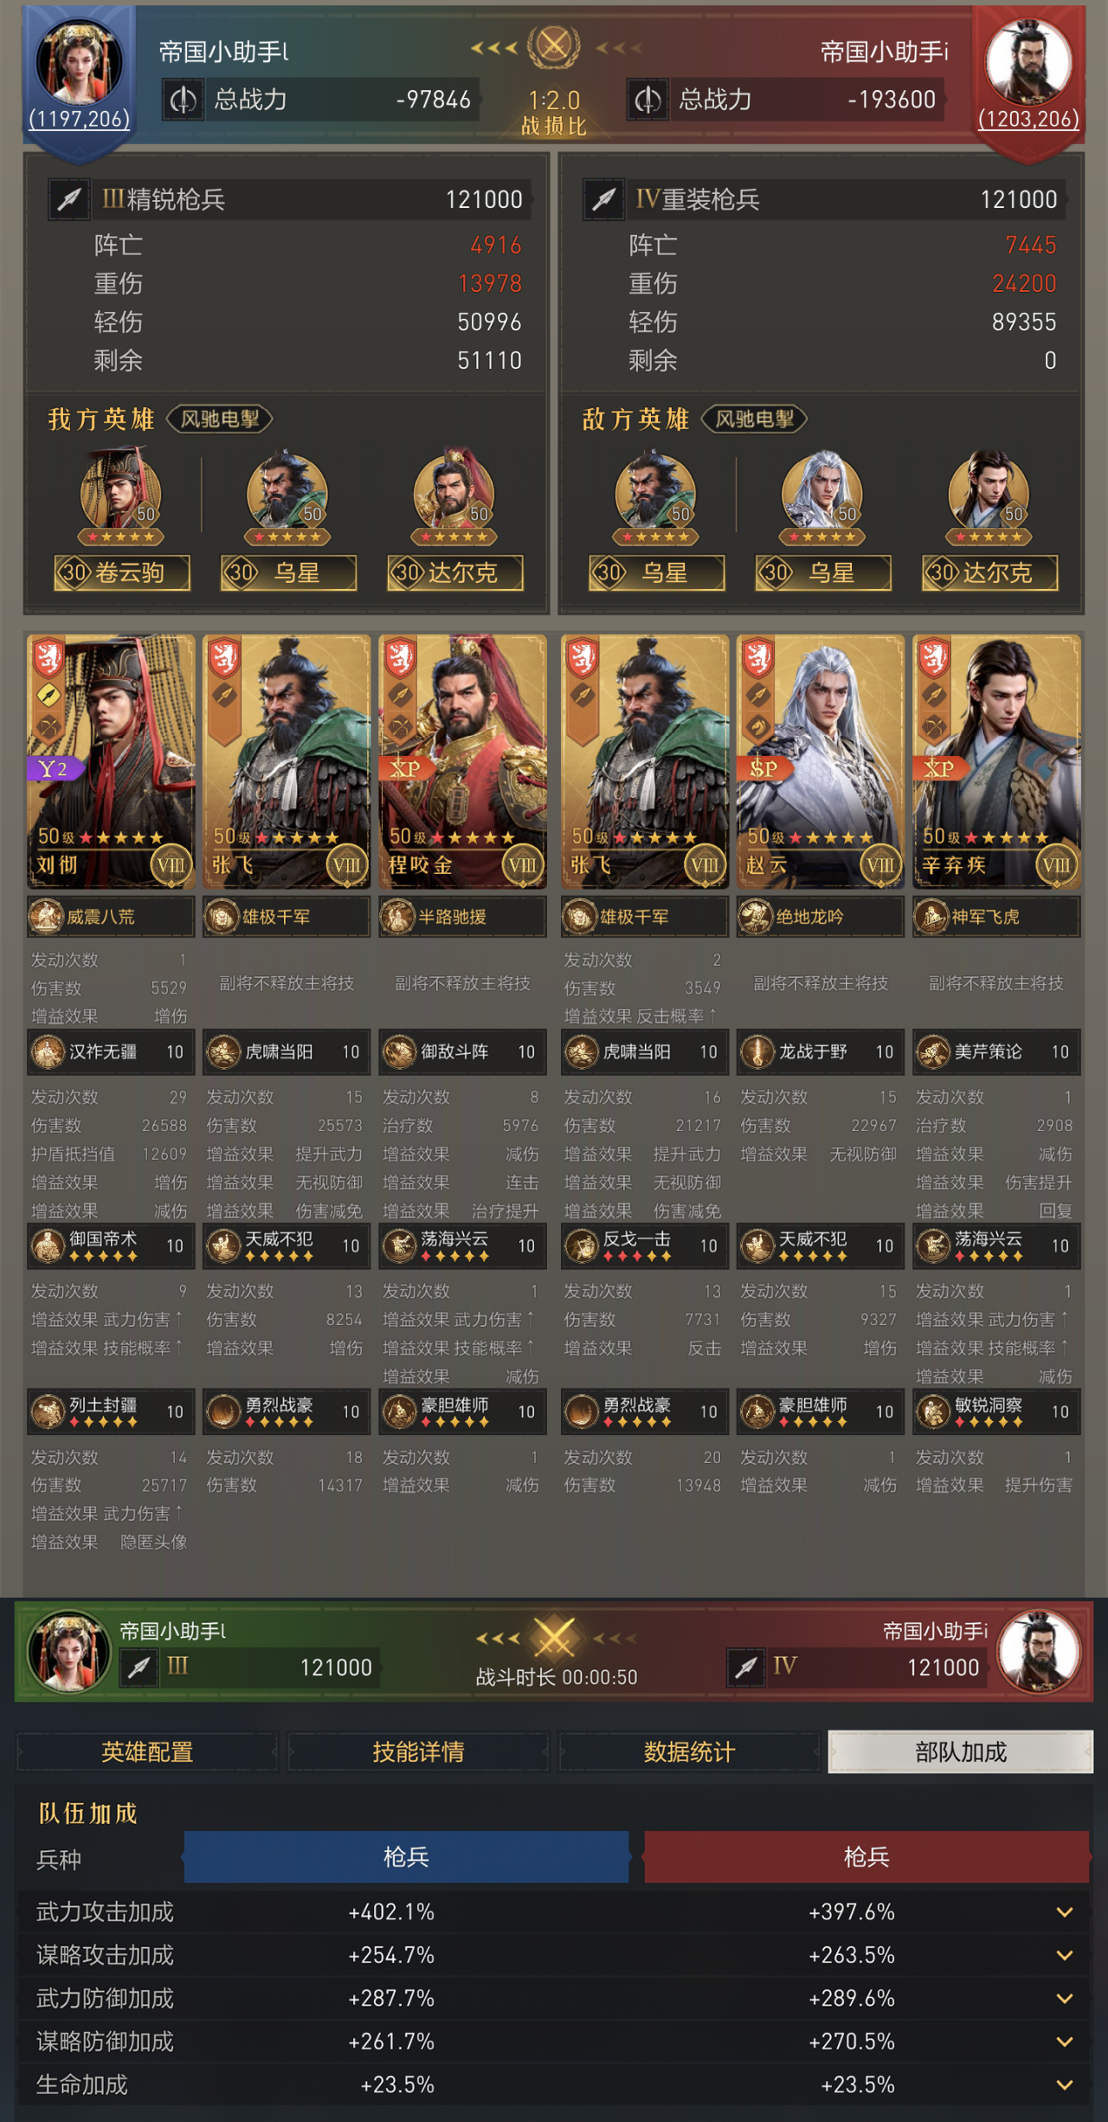This screenshot has height=2122, width=1108.
Task: Tap the 卷云驹 mount button
Action: click(122, 573)
